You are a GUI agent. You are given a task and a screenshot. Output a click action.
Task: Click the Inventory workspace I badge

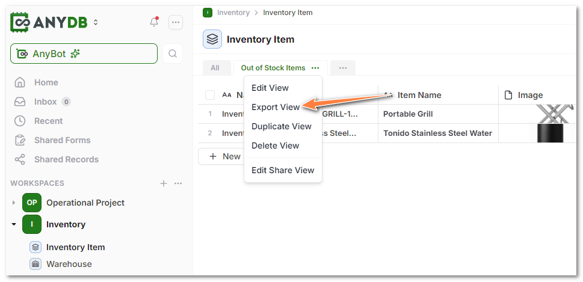[x=32, y=224]
